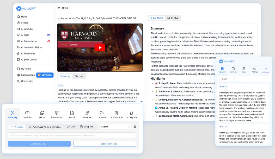Jump to 01:05 timestamp in extension panel
The image size is (275, 159).
point(223,127)
